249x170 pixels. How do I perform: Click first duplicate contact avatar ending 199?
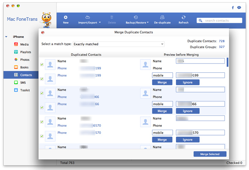[50, 64]
